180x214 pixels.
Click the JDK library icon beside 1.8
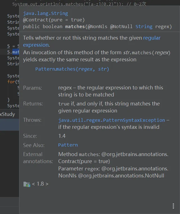pyautogui.click(x=26, y=184)
